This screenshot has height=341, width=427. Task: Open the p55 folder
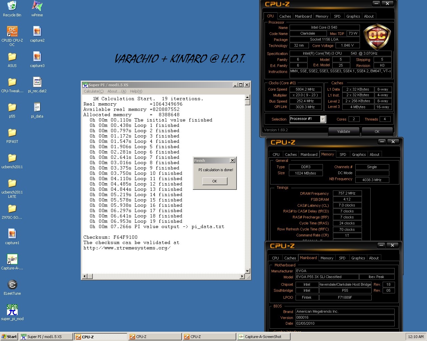click(12, 110)
